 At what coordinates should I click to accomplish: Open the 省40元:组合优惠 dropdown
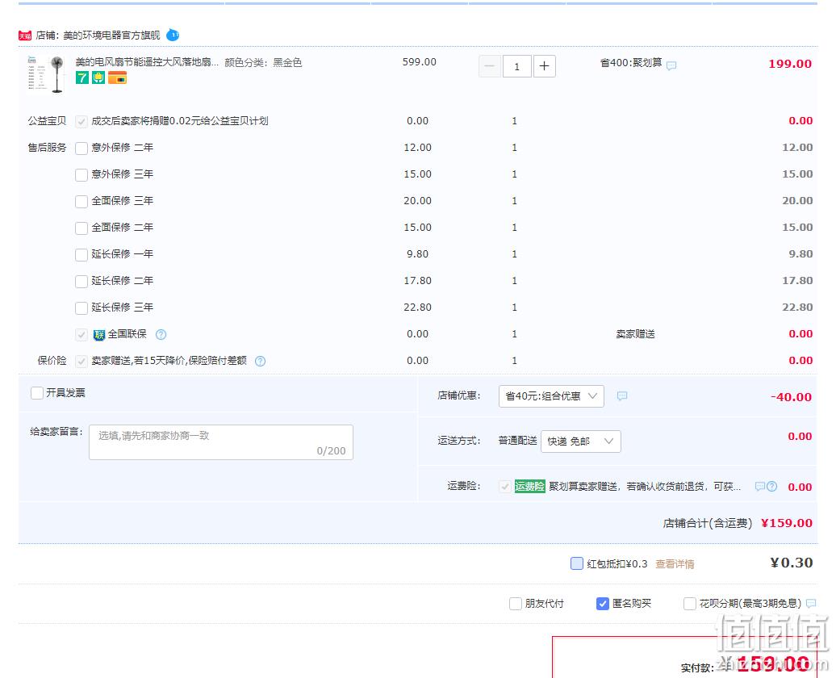(551, 395)
